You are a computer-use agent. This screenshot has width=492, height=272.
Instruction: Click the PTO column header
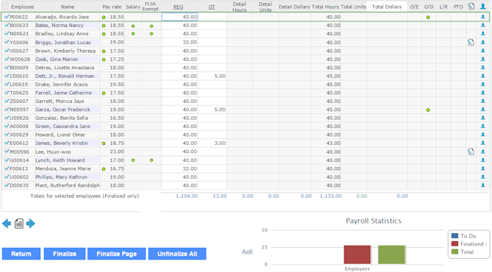point(458,7)
